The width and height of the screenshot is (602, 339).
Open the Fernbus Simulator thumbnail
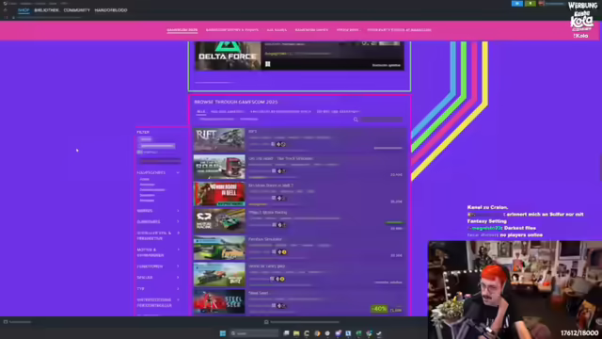[x=219, y=248]
